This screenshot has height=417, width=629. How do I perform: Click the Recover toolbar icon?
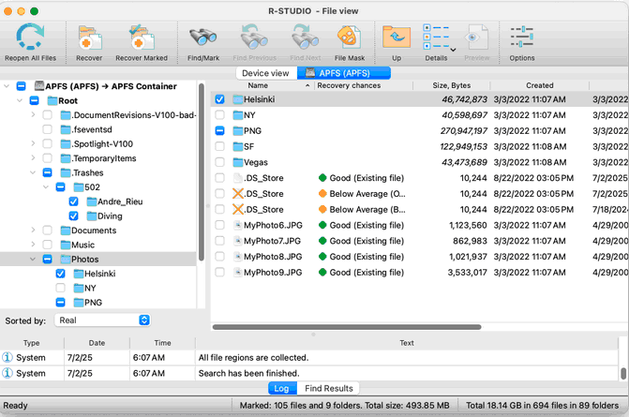click(x=89, y=38)
